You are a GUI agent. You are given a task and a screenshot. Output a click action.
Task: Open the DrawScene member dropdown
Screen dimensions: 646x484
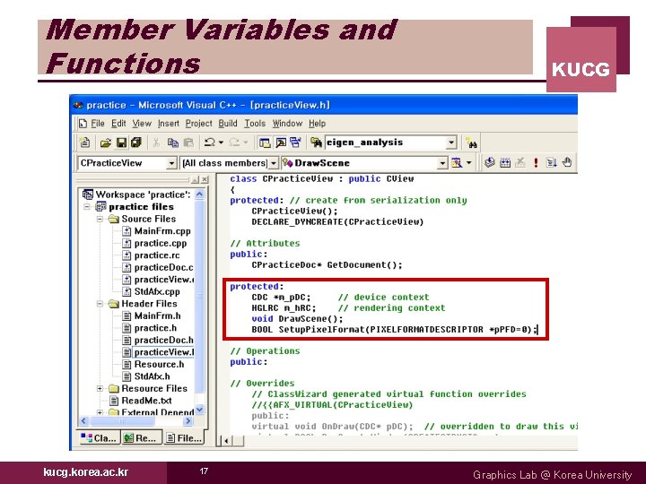442,163
